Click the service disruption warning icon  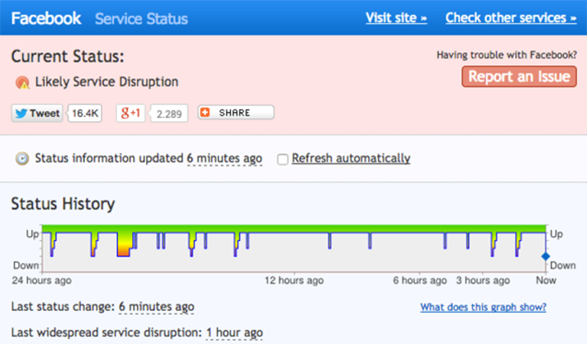[22, 83]
